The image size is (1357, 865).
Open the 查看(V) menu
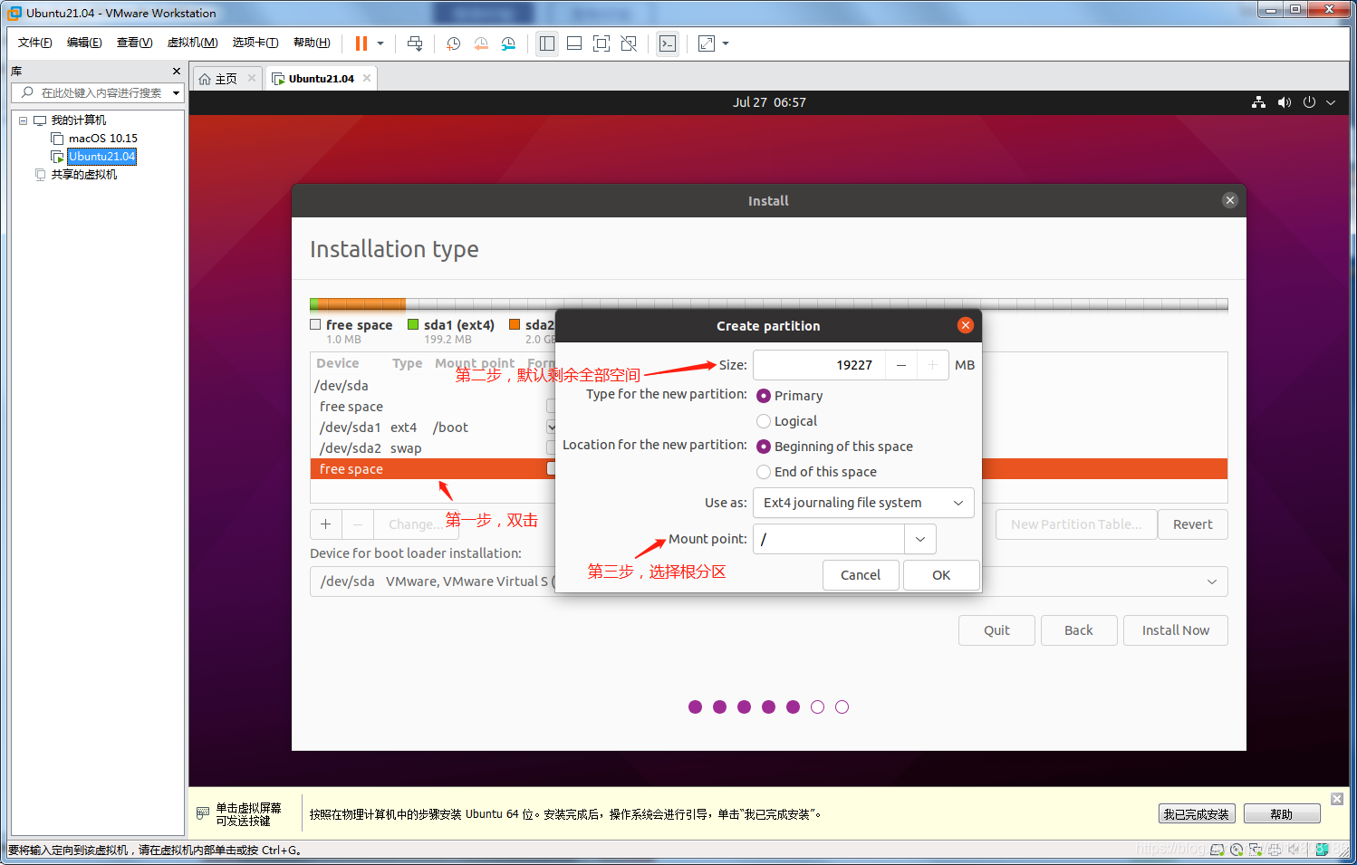pos(134,43)
